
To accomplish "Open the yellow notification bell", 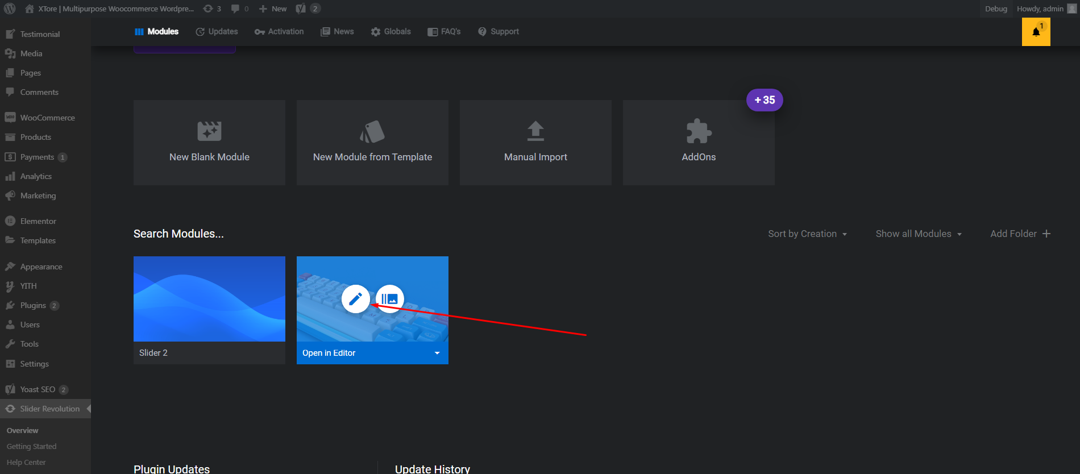I will coord(1036,32).
